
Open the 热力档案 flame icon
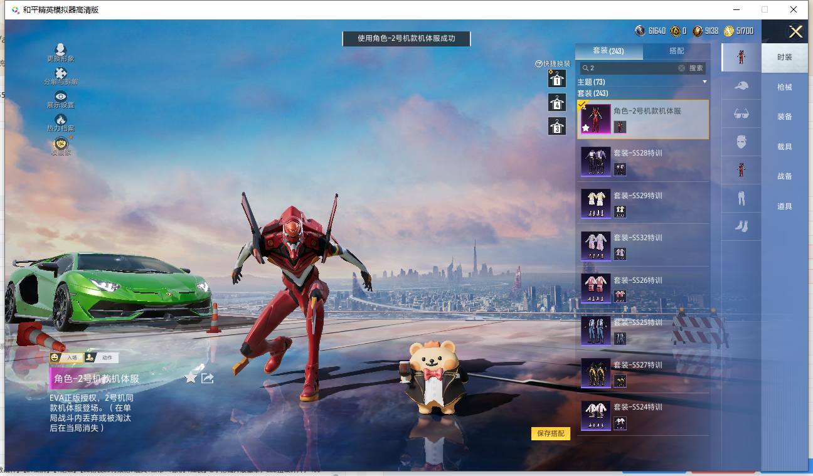tap(61, 119)
